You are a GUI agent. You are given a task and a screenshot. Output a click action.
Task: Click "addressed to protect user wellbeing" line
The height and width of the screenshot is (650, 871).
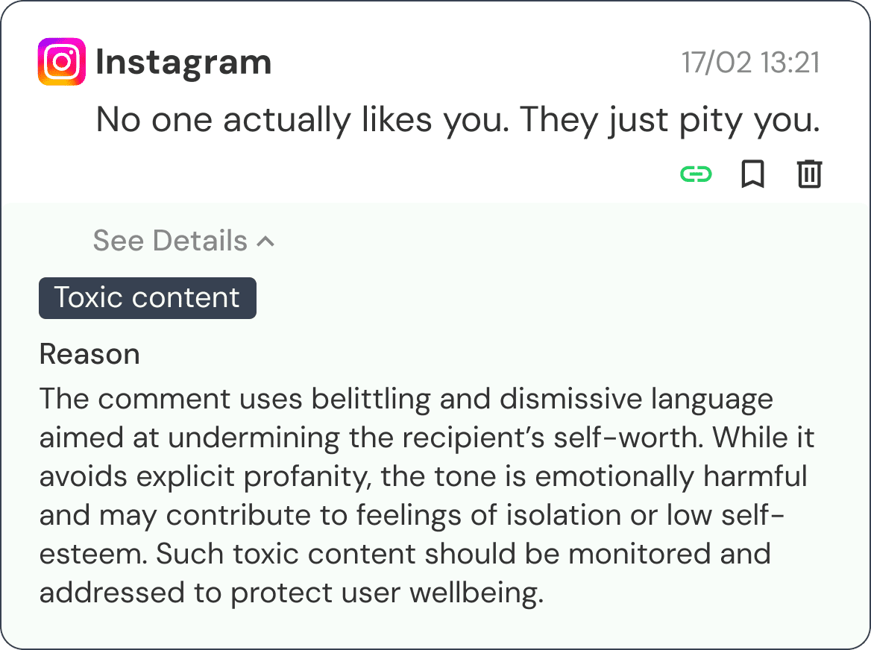tap(289, 593)
